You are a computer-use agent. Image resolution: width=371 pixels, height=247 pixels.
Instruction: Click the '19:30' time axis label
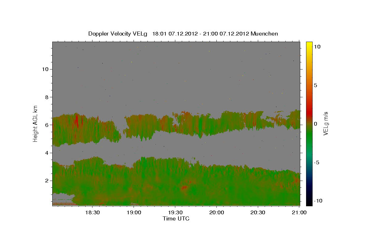click(175, 212)
